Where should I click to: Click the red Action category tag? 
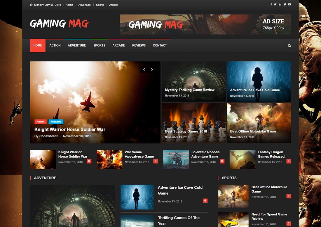41,122
